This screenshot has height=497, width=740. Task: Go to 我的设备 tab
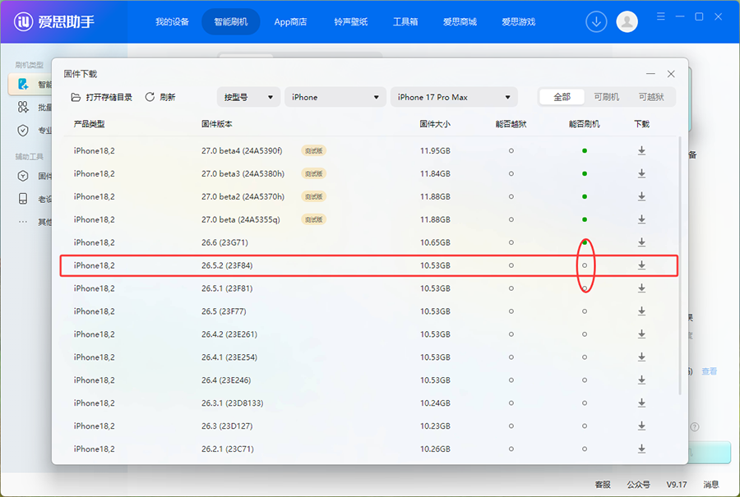point(173,21)
